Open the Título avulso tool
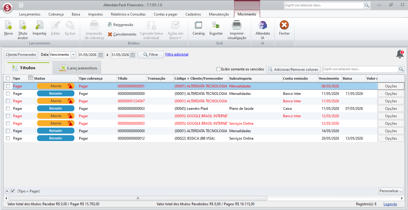The width and height of the screenshot is (408, 210). 23,25
